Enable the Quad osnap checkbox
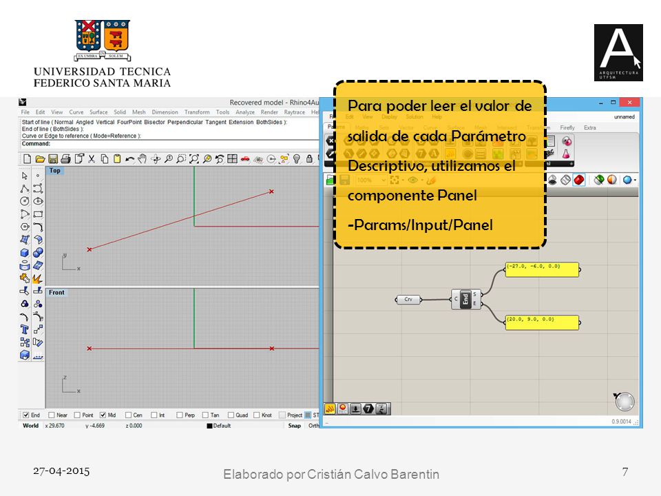This screenshot has height=496, width=661. [x=231, y=415]
